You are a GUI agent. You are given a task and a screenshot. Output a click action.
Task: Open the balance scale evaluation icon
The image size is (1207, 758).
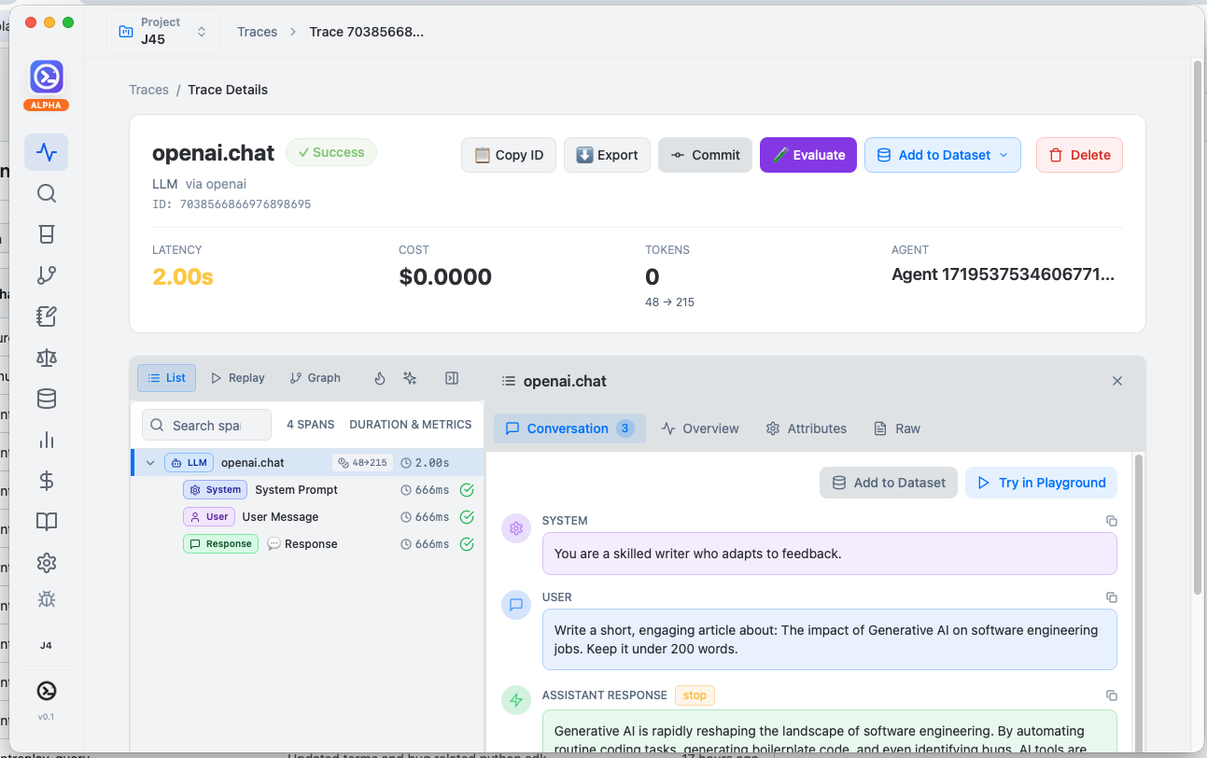47,358
